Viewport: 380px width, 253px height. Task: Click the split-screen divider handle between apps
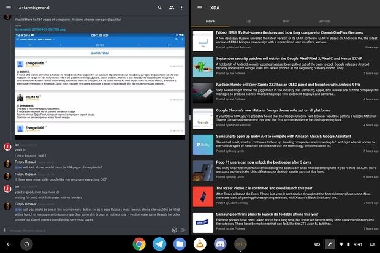click(x=190, y=118)
